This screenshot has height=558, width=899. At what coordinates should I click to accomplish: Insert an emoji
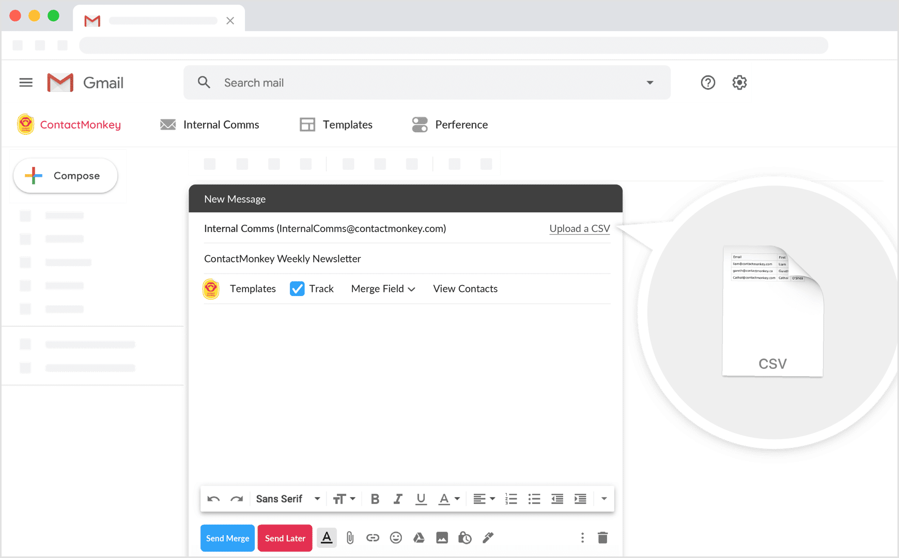(396, 538)
